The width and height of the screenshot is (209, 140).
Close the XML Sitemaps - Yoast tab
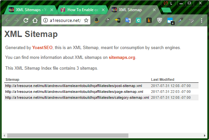coord(52,10)
